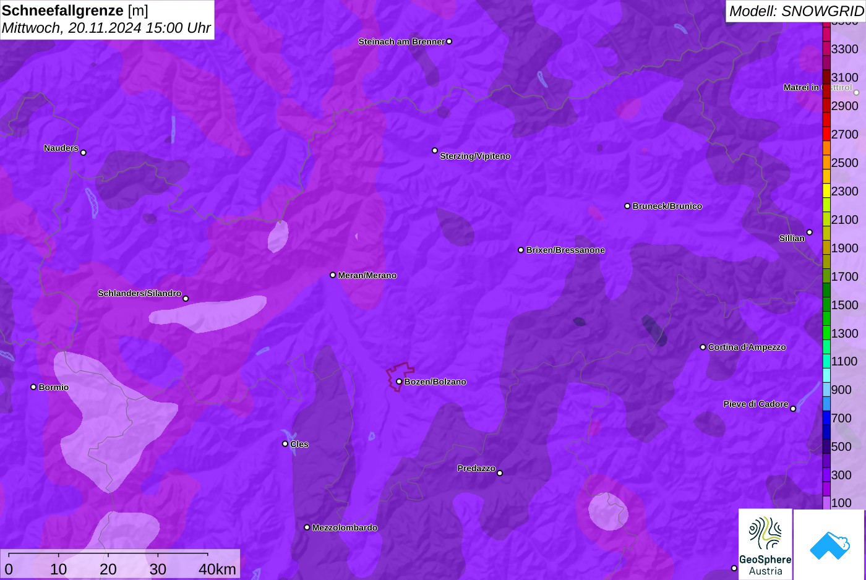
Task: Click the Sillian location dot
Action: coord(810,232)
